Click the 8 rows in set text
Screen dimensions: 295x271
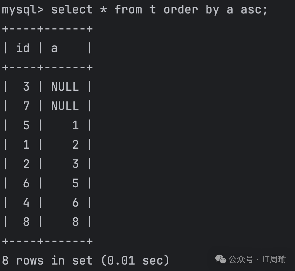click(x=47, y=260)
